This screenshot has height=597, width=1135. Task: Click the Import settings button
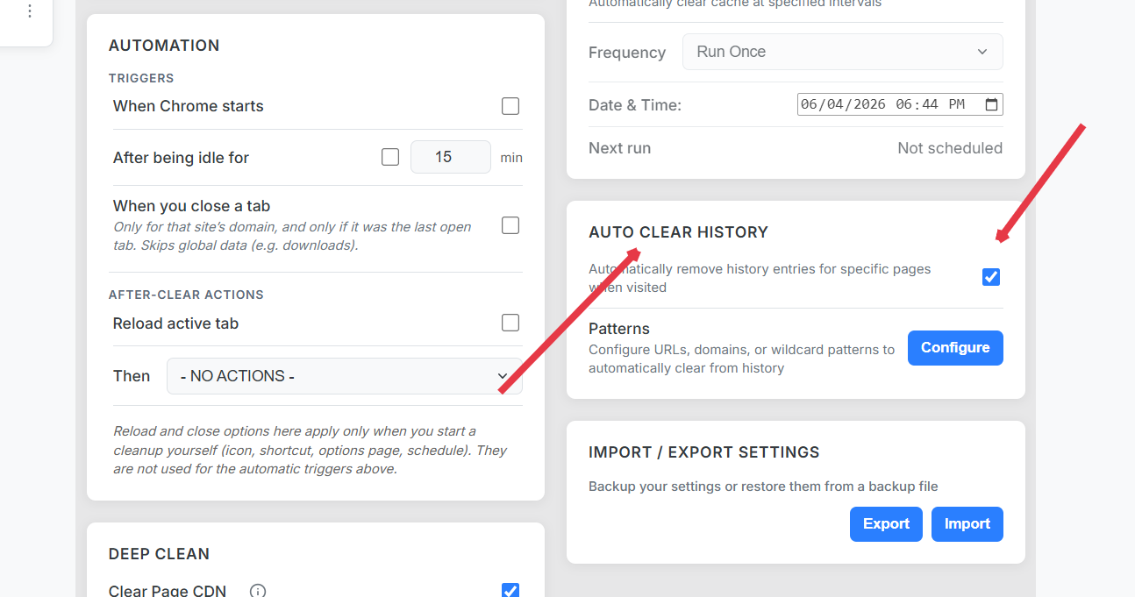point(967,524)
